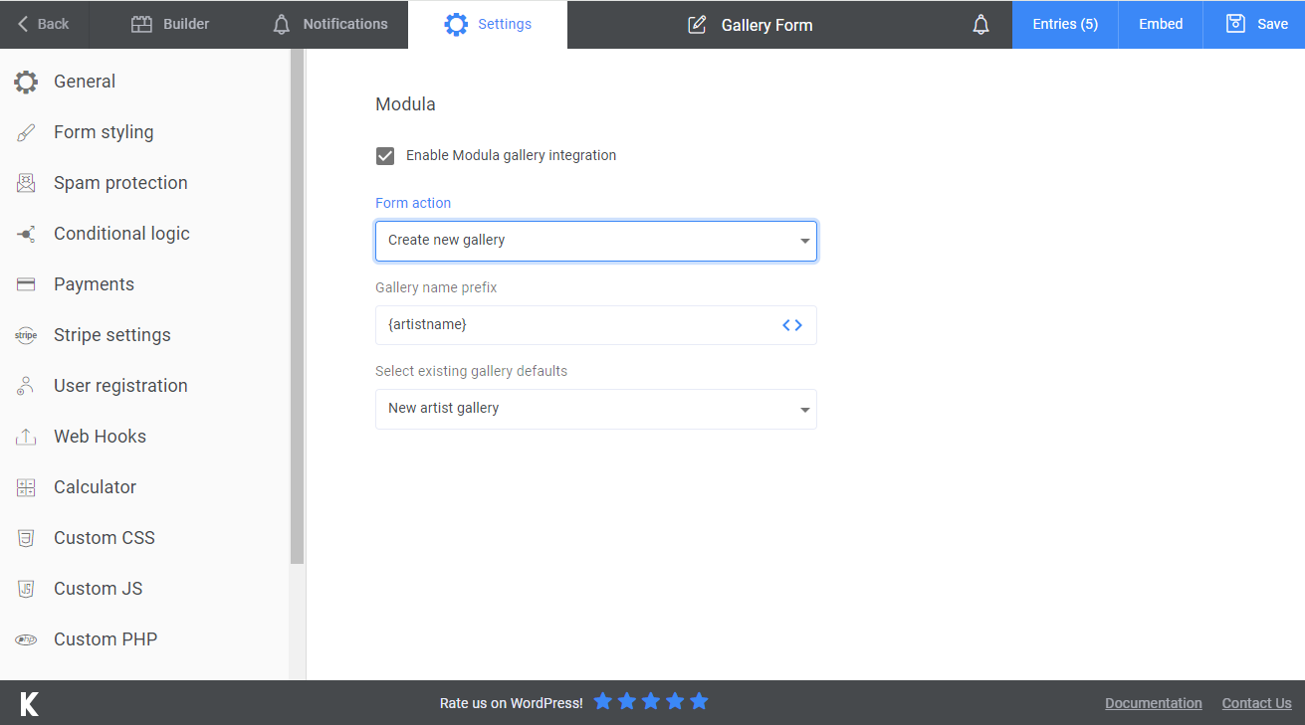Uncheck Enable Modula gallery integration
The image size is (1305, 725).
[385, 156]
